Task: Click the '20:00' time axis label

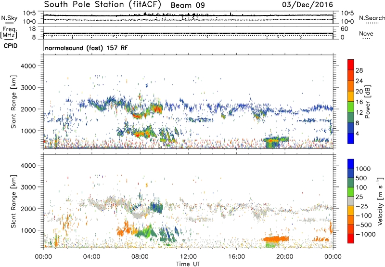Action: 284,257
